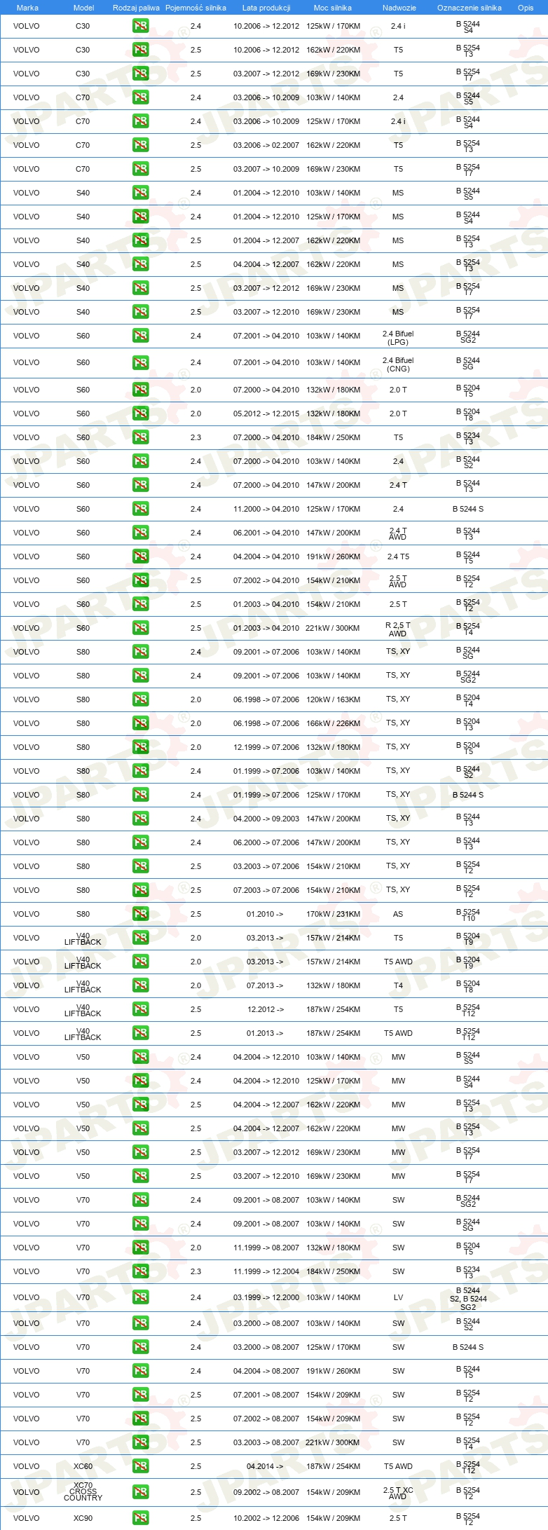Image resolution: width=548 pixels, height=1530 pixels.
Task: Click the Pojemność silnika column header
Action: [x=196, y=8]
